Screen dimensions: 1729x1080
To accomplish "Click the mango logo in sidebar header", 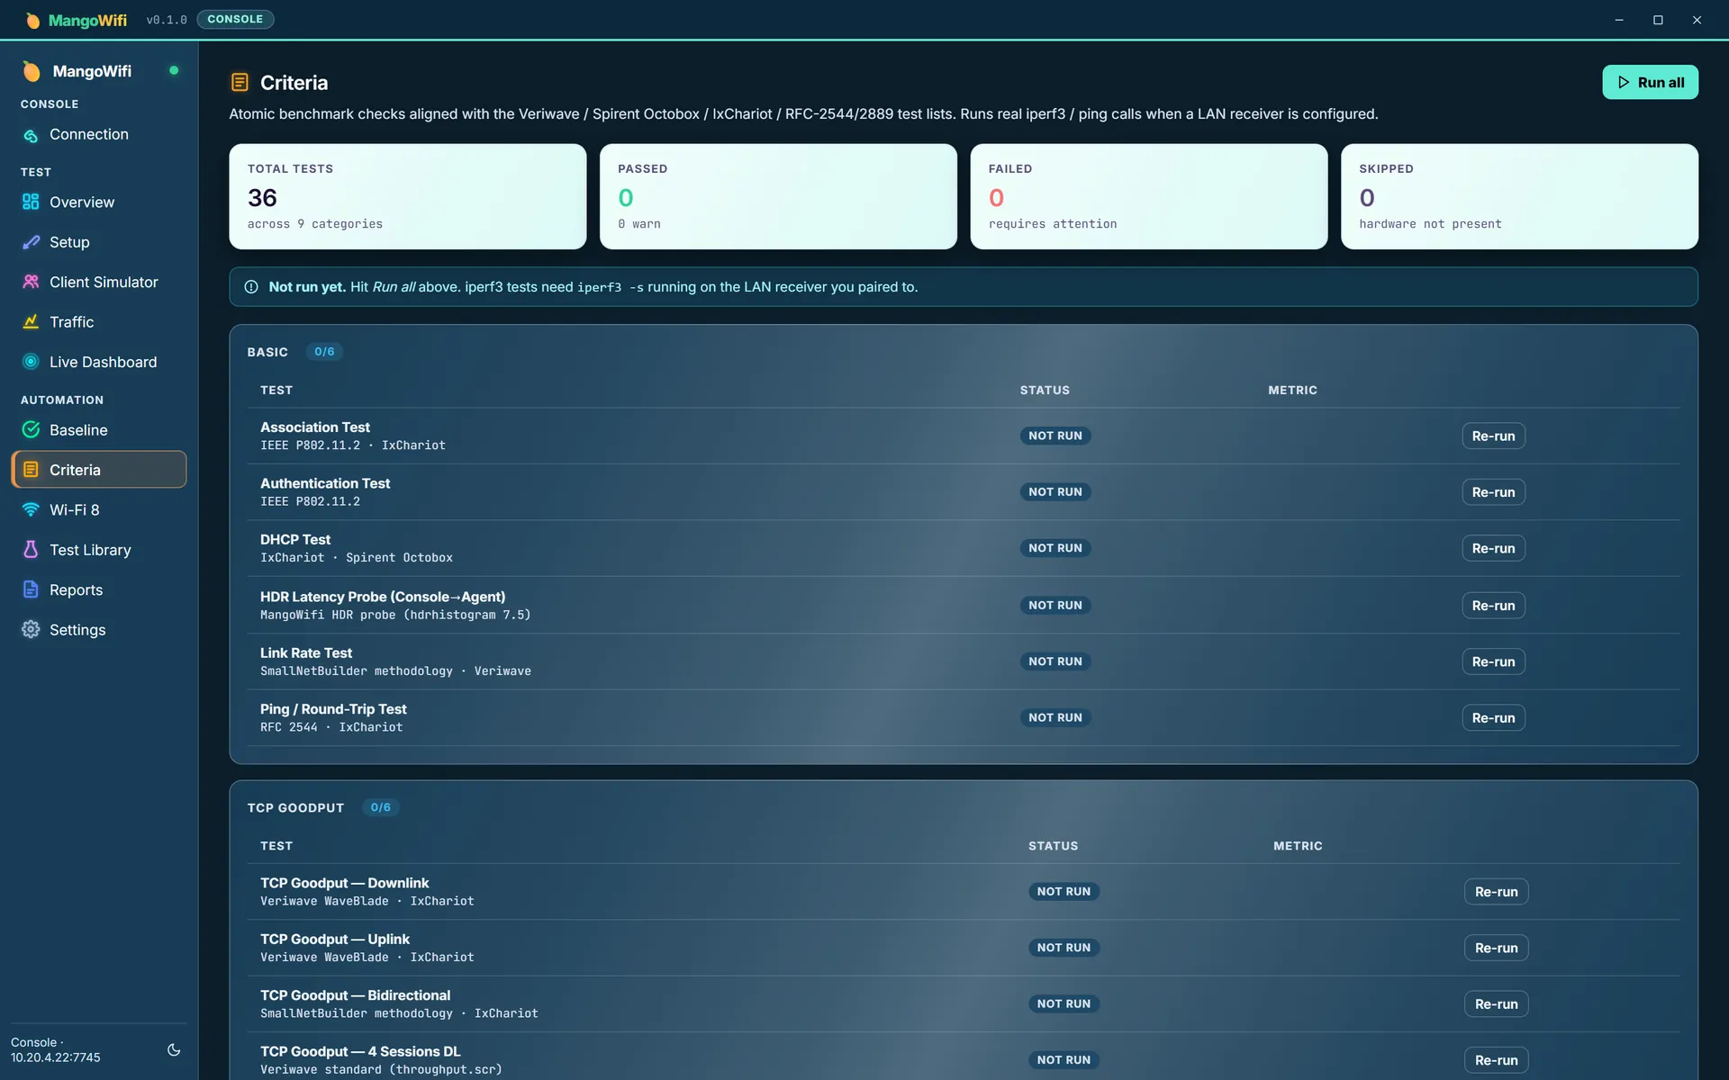I will 32,71.
